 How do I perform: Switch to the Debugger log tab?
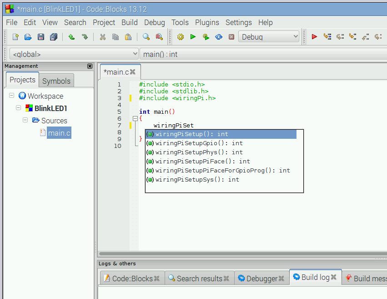tap(261, 277)
